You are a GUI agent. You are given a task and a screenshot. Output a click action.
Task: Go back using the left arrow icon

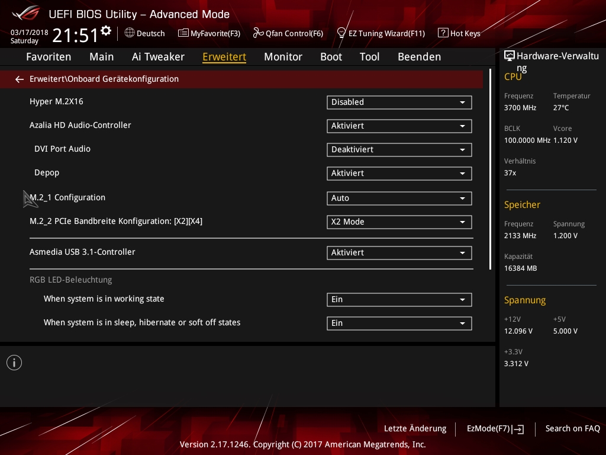click(20, 79)
